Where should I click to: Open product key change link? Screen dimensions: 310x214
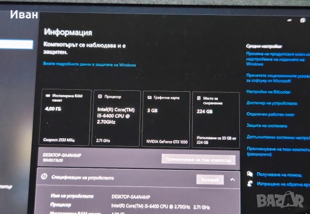coord(278,59)
